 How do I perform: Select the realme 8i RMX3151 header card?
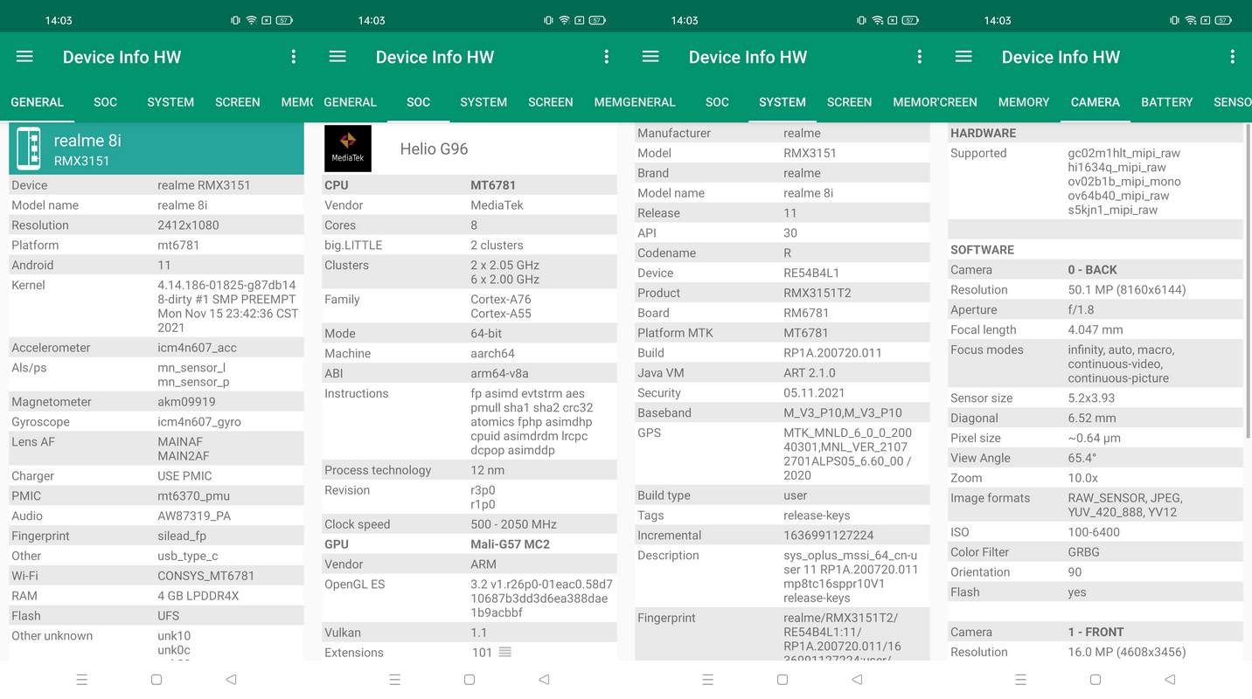point(156,149)
